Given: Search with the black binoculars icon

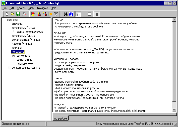Looking at the screenshot, I should coord(65,14).
